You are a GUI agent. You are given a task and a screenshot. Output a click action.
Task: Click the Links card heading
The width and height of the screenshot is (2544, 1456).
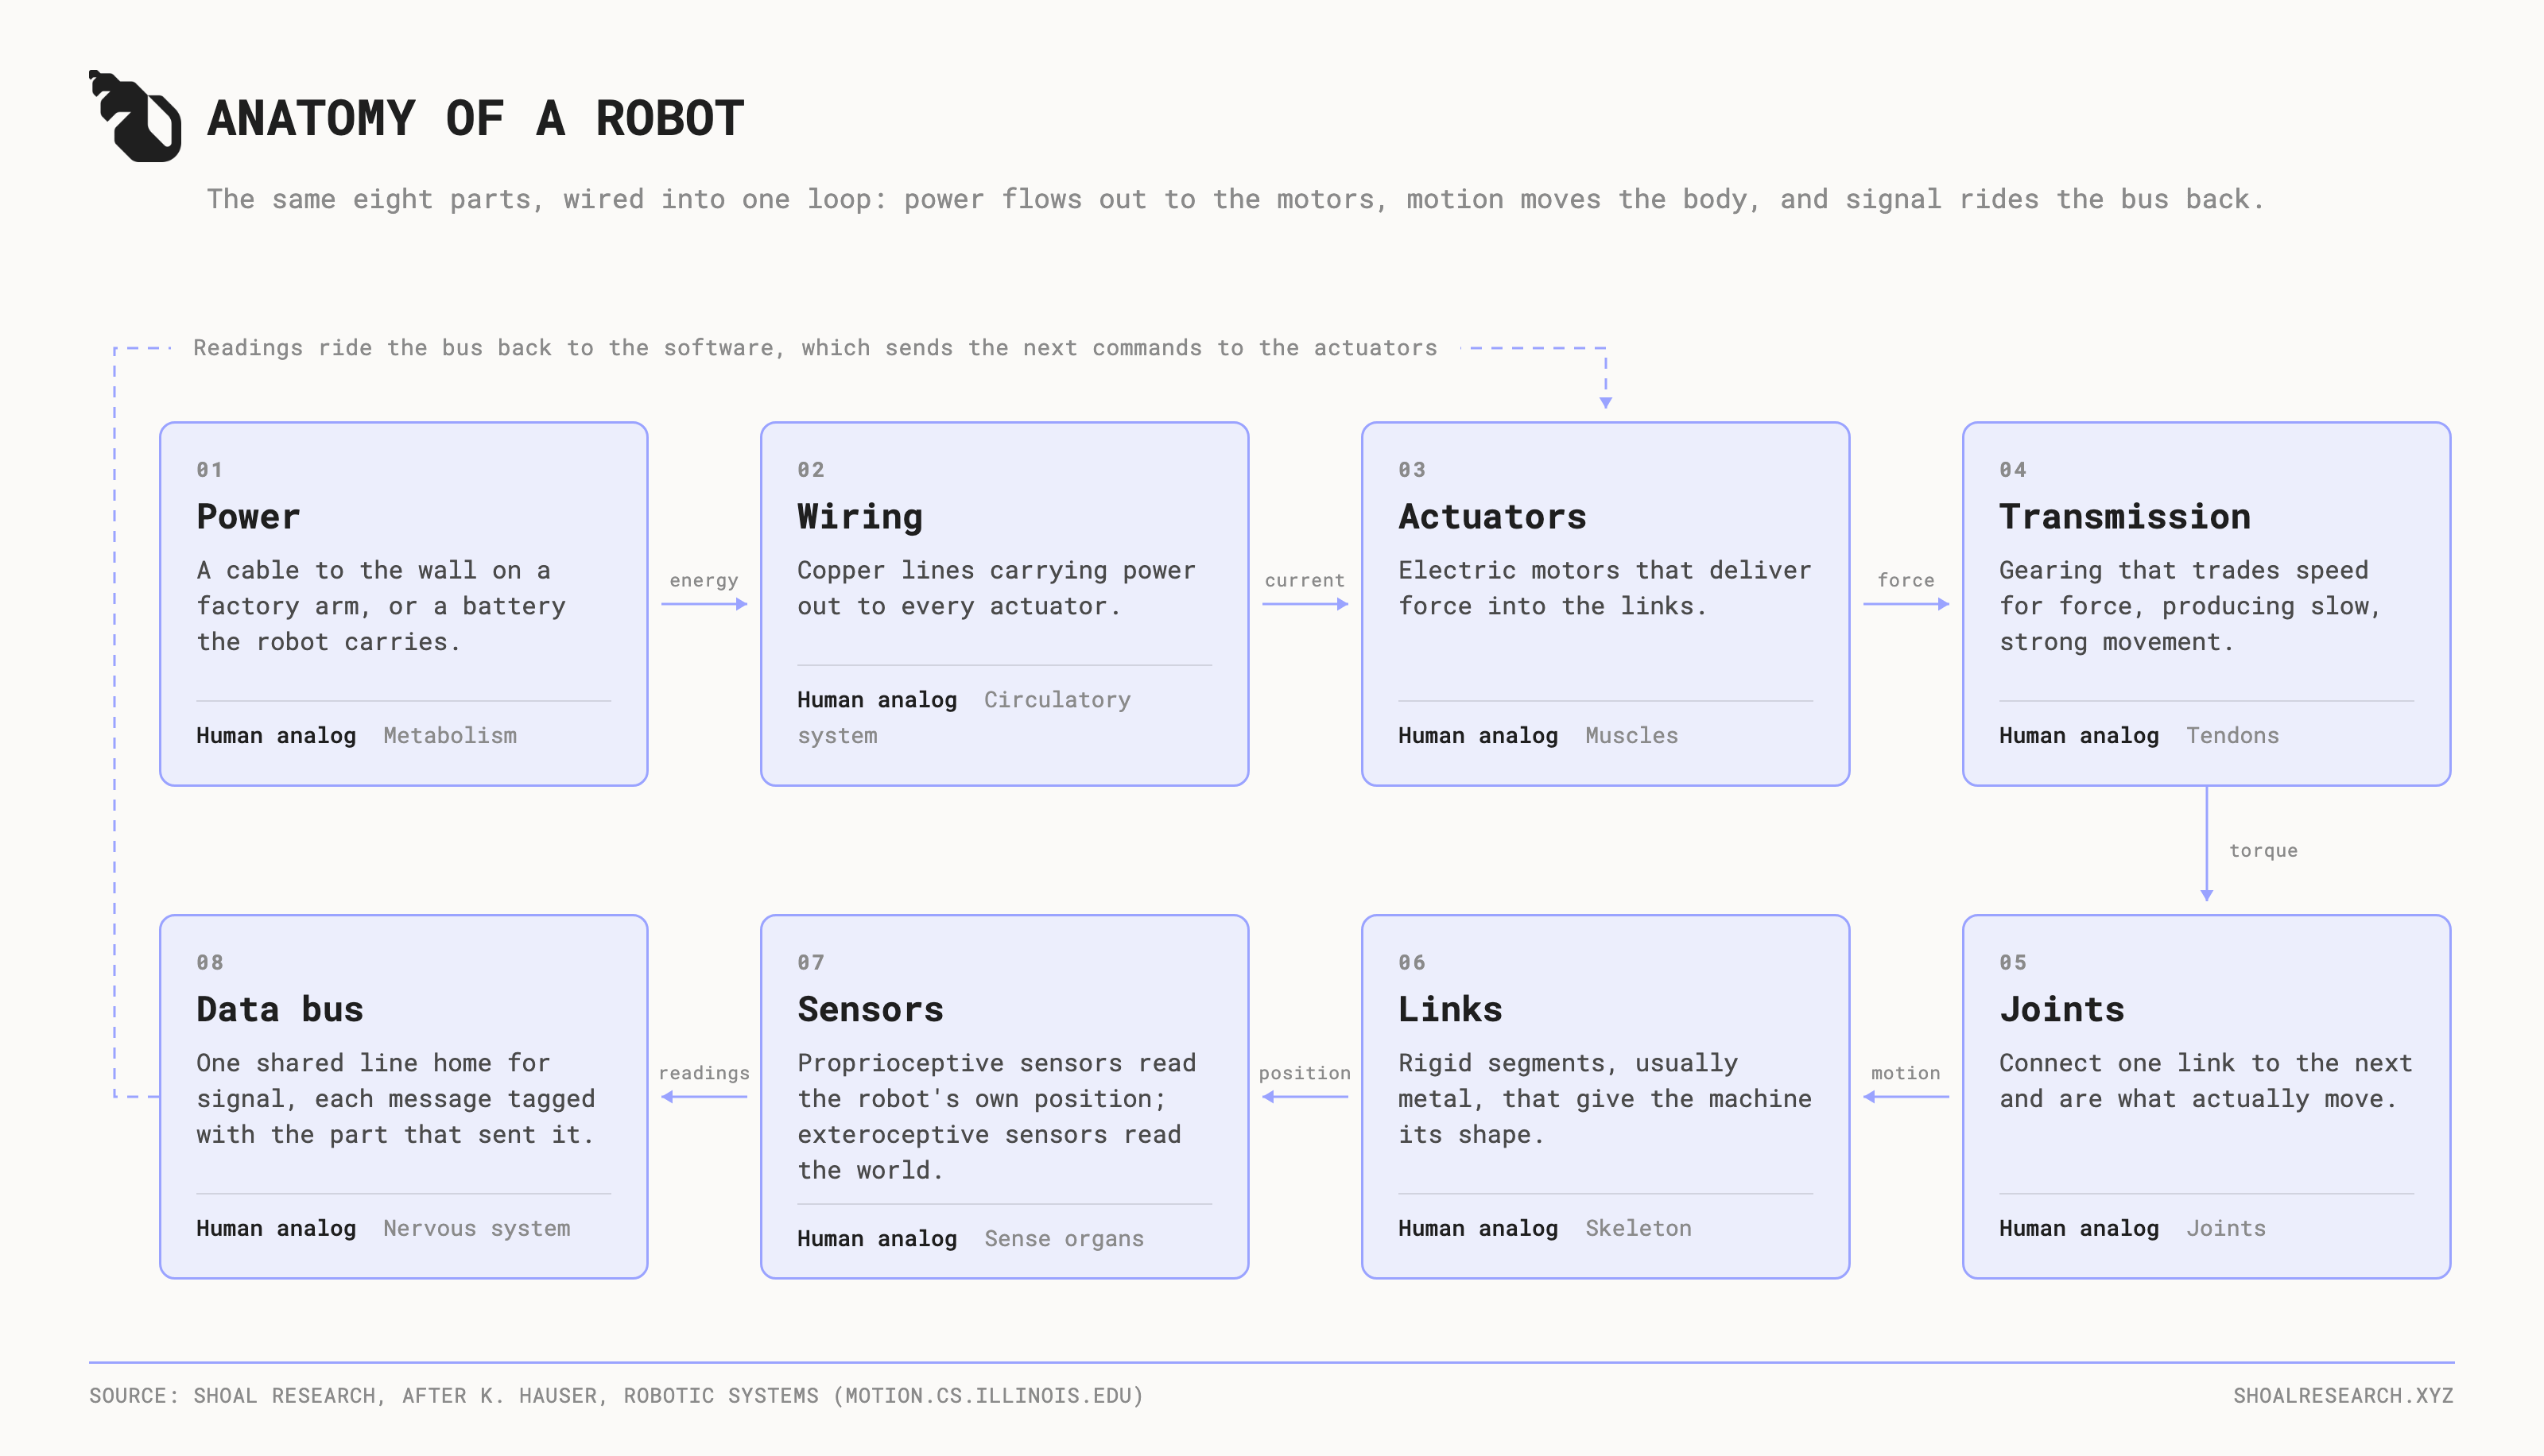click(x=1450, y=1009)
